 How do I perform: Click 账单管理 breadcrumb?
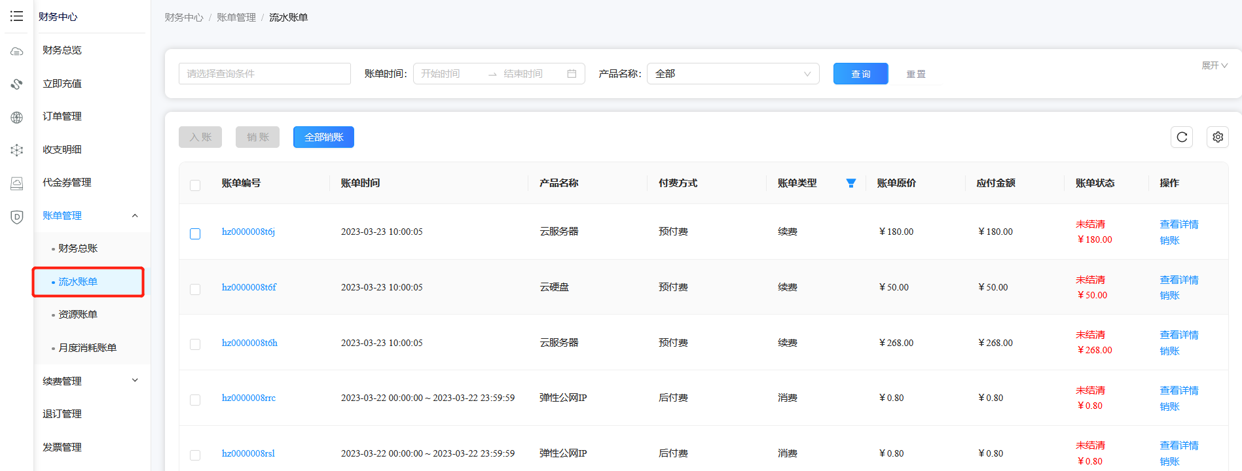point(236,18)
